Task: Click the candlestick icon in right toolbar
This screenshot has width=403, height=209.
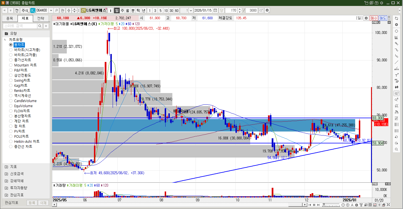Action: [396, 87]
